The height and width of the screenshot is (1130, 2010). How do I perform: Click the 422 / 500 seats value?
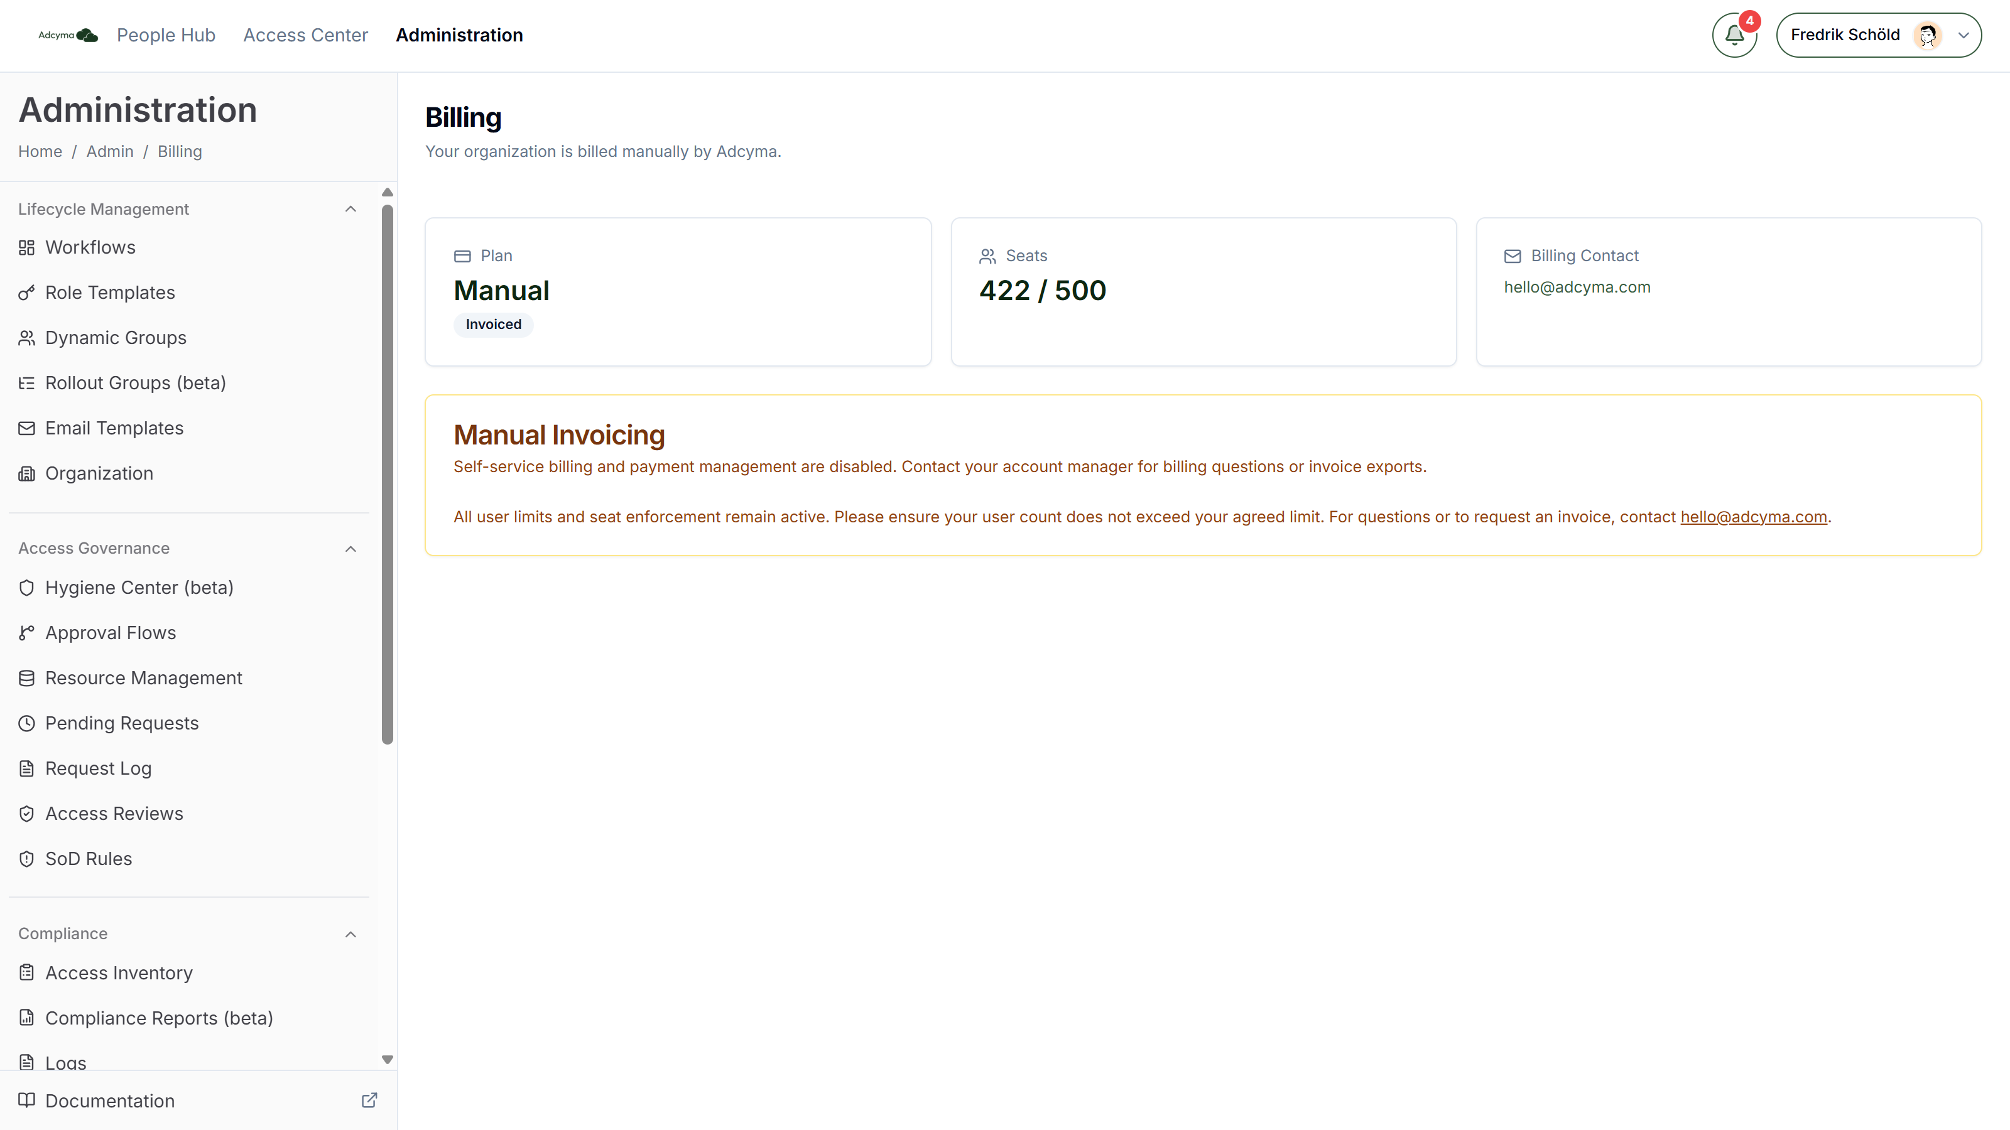click(x=1043, y=291)
